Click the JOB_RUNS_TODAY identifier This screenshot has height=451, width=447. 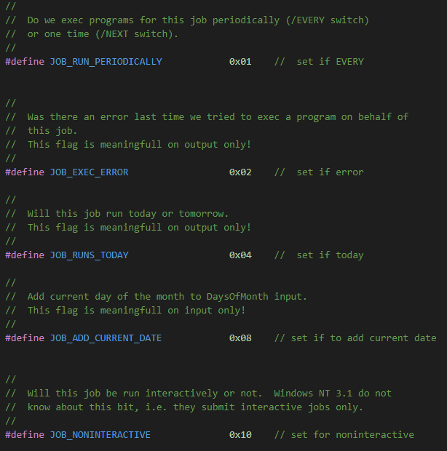click(89, 255)
